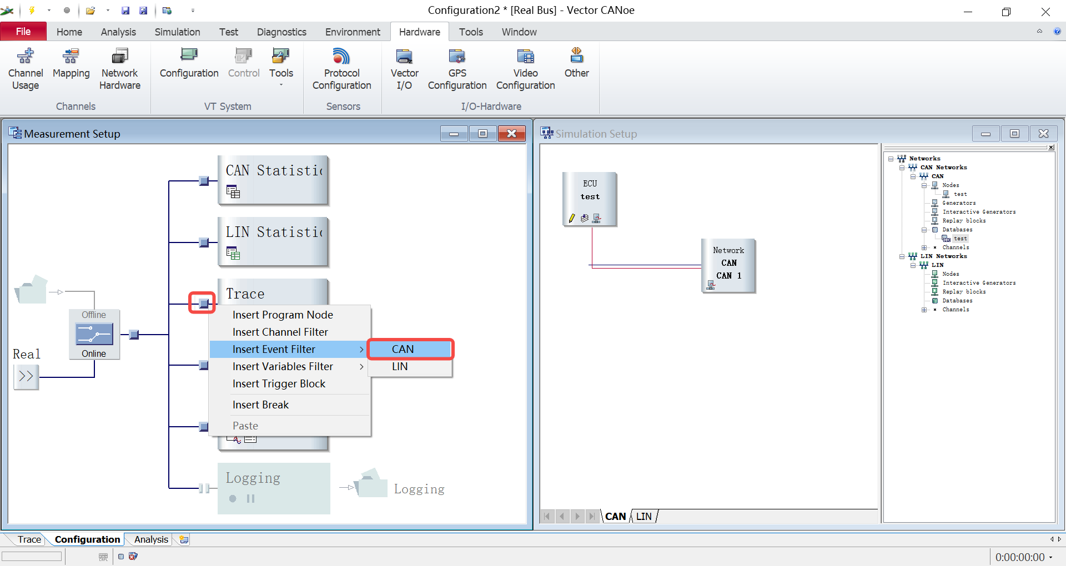The height and width of the screenshot is (566, 1066).
Task: Collapse the CAN Networks tree node
Action: pos(902,168)
